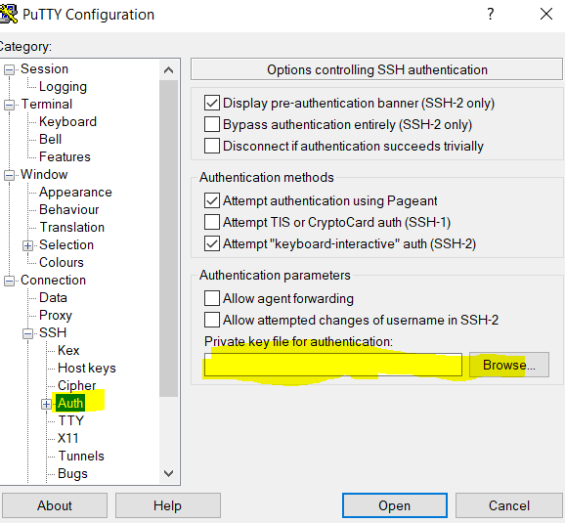Click the Cancel button
565x523 pixels.
pos(508,505)
